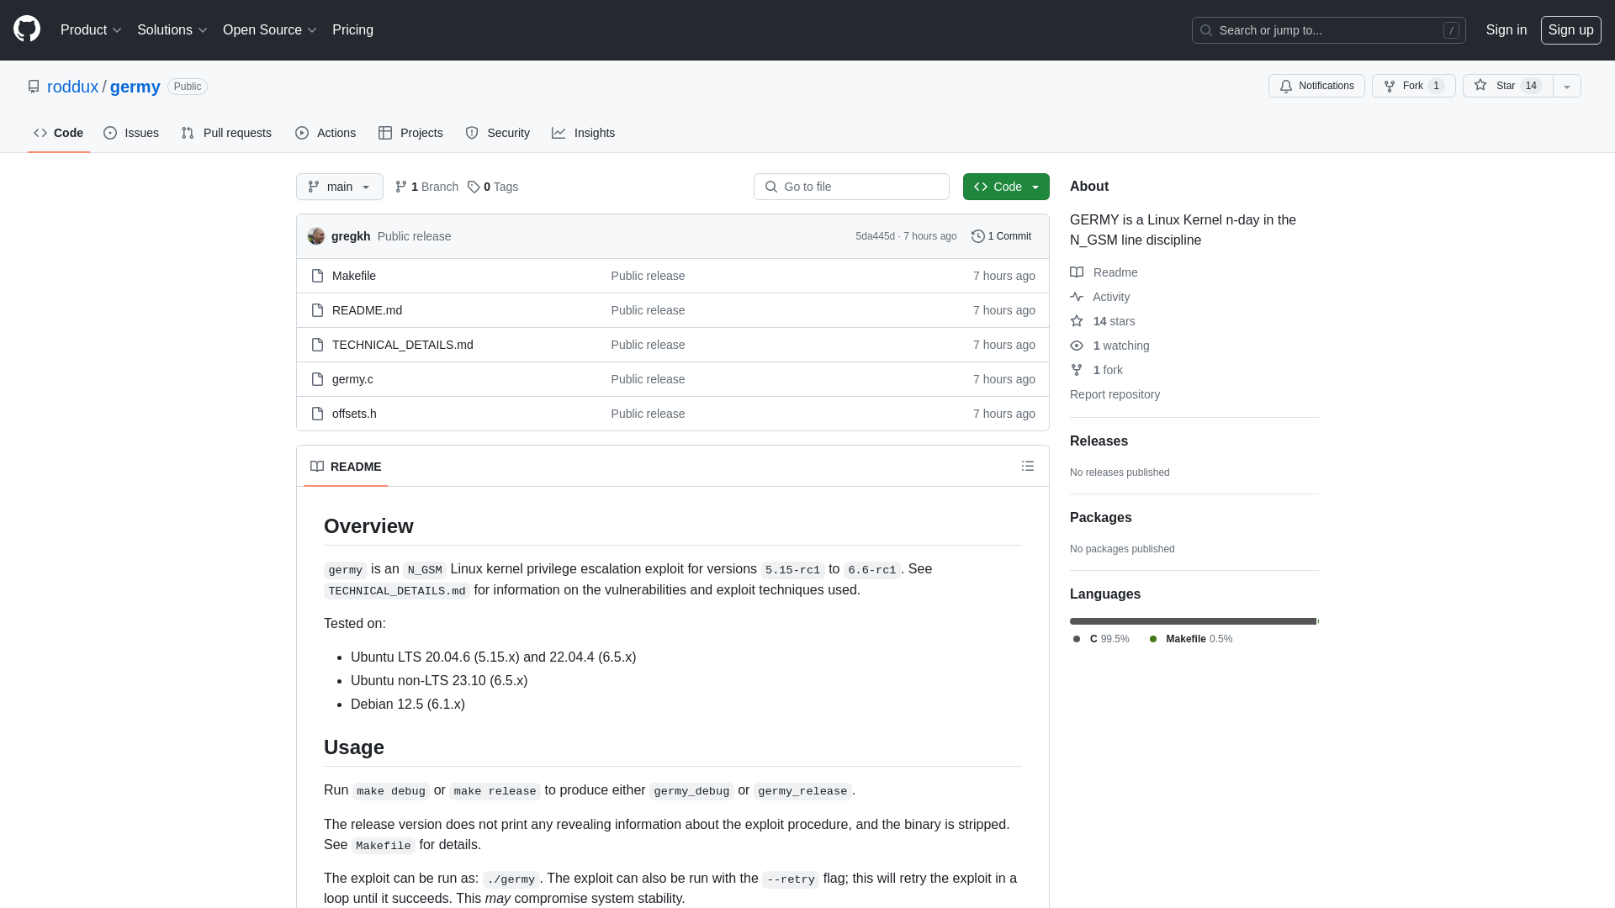Open the germy.c file
Viewport: 1615px width, 908px height.
point(352,379)
